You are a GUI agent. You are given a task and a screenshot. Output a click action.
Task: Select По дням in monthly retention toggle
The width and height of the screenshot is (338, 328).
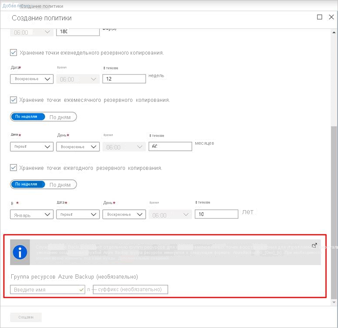[60, 117]
